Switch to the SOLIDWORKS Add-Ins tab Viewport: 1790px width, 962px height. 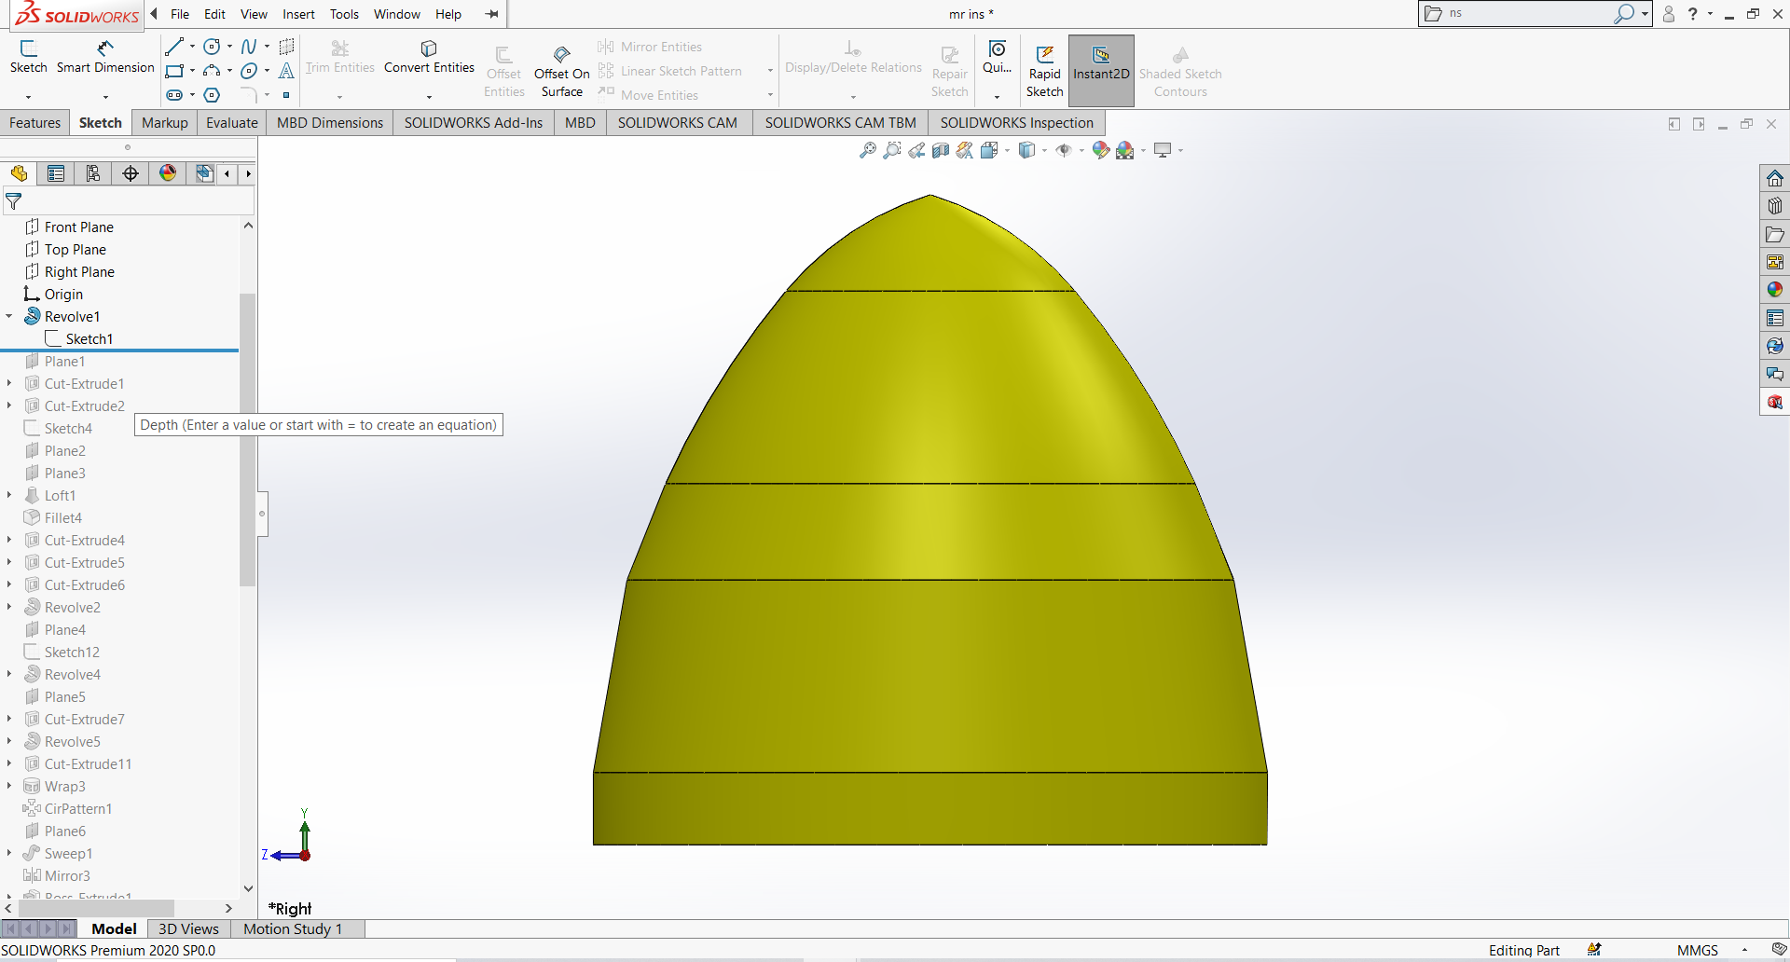pyautogui.click(x=474, y=123)
